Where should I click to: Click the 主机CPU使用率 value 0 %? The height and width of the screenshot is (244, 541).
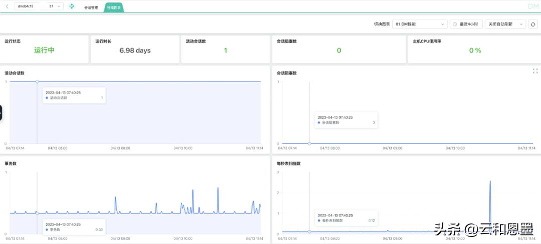click(x=475, y=50)
